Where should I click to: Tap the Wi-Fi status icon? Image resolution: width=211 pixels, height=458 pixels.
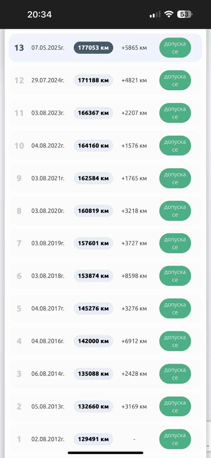pos(169,14)
